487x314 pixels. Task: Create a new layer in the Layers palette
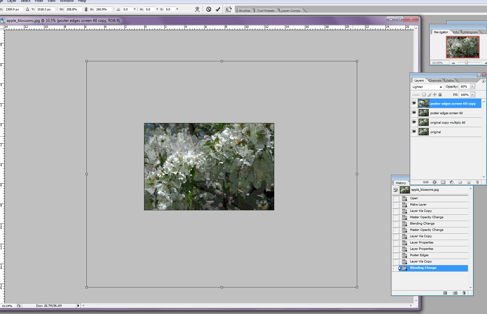point(469,182)
